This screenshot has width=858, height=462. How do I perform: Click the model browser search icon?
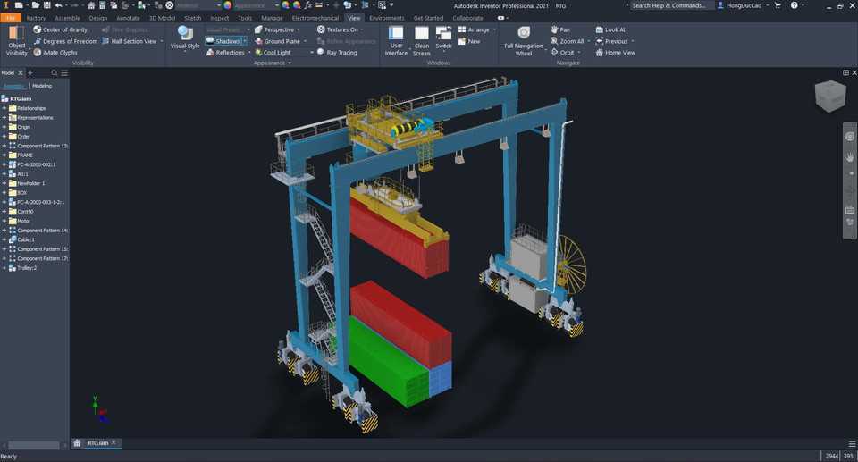(55, 72)
